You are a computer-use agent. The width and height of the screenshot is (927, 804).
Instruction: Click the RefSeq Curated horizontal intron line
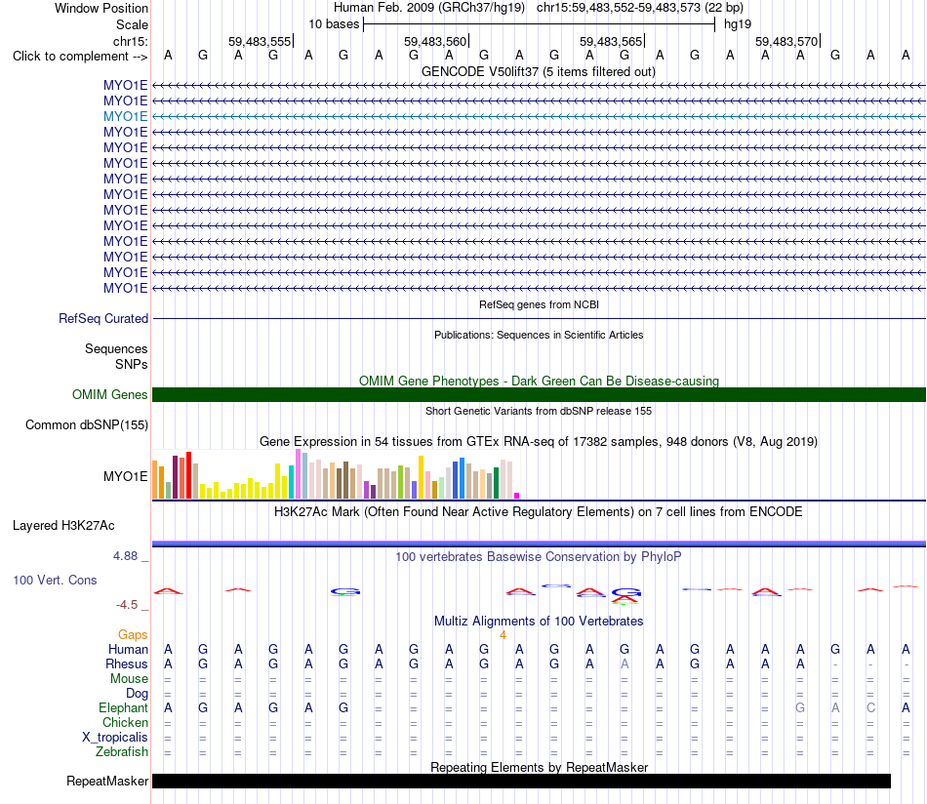click(539, 319)
